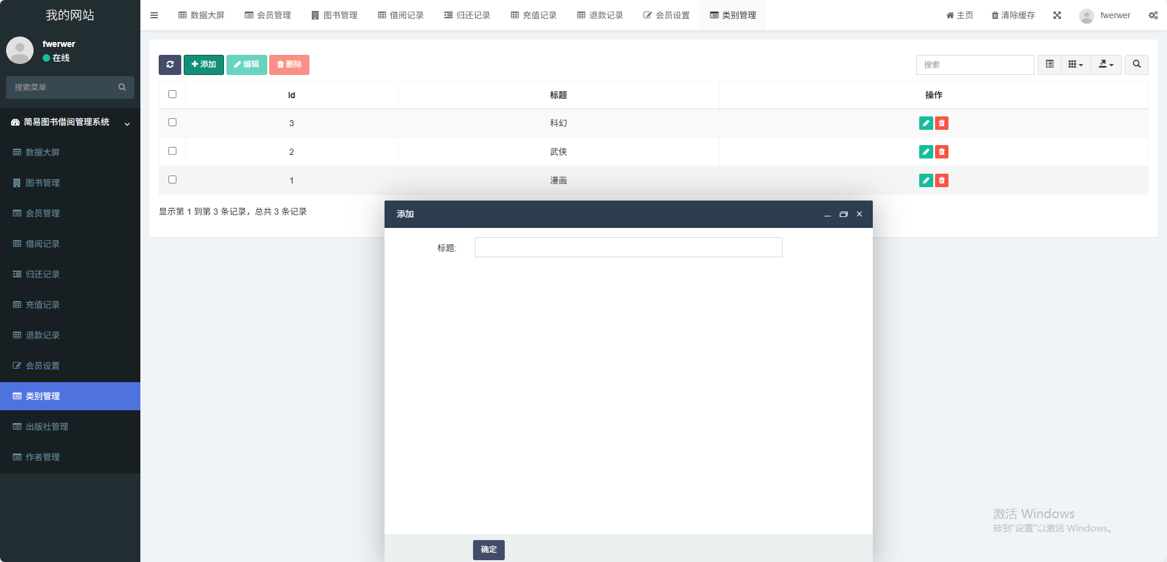Check the select-all checkbox in table header
The height and width of the screenshot is (562, 1167).
(172, 94)
